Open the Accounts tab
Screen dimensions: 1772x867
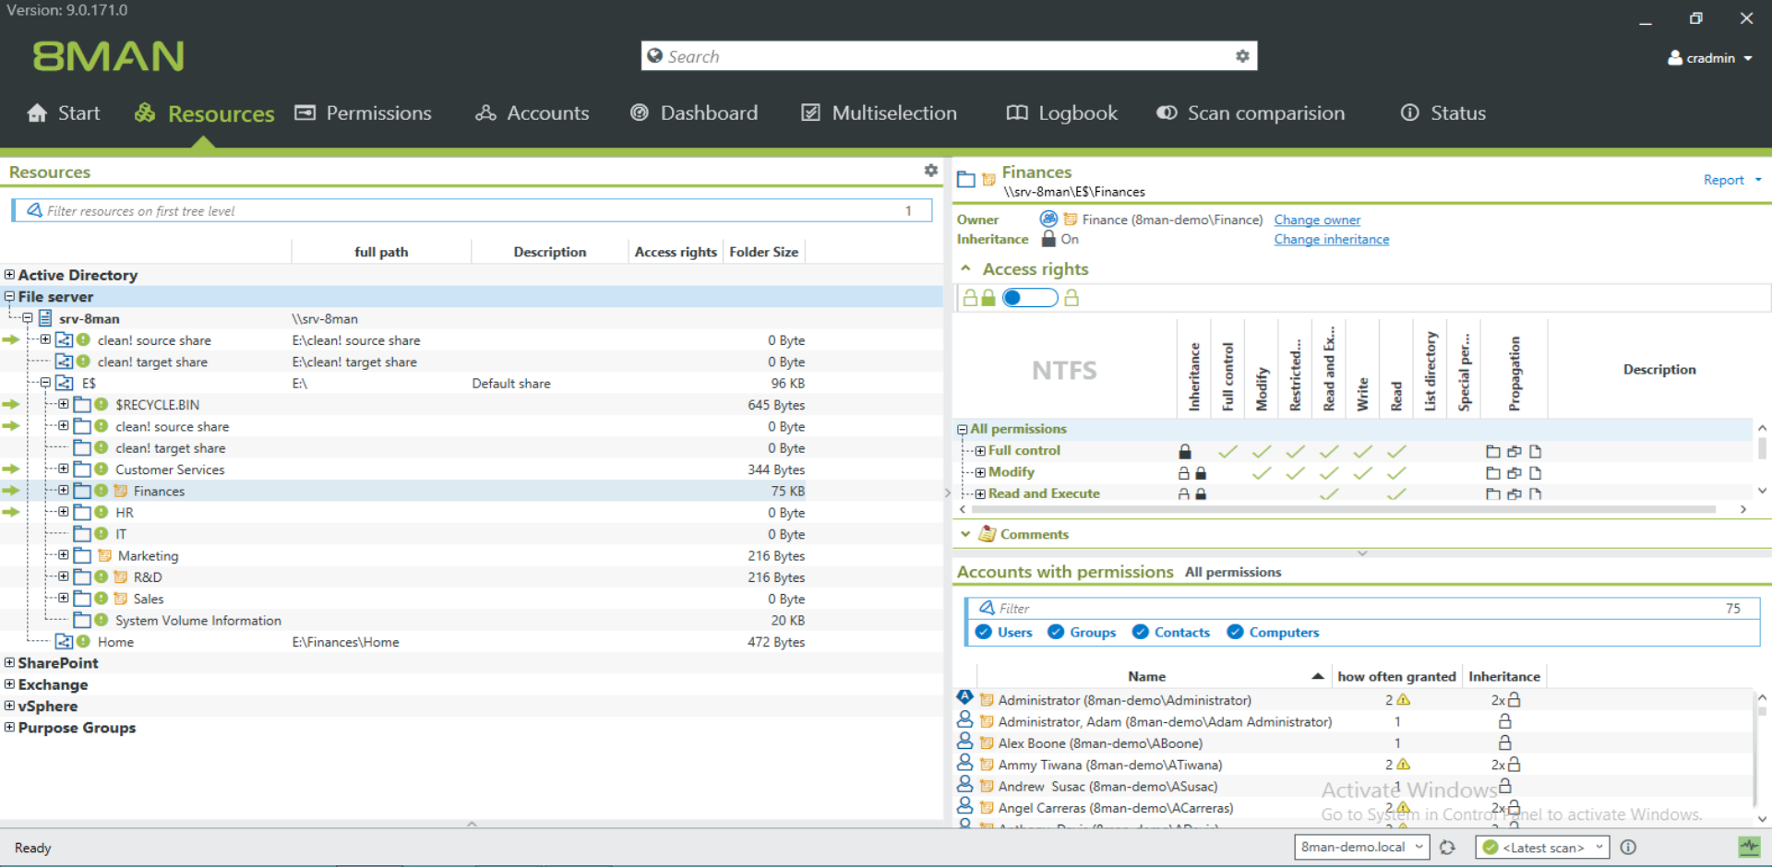(533, 113)
